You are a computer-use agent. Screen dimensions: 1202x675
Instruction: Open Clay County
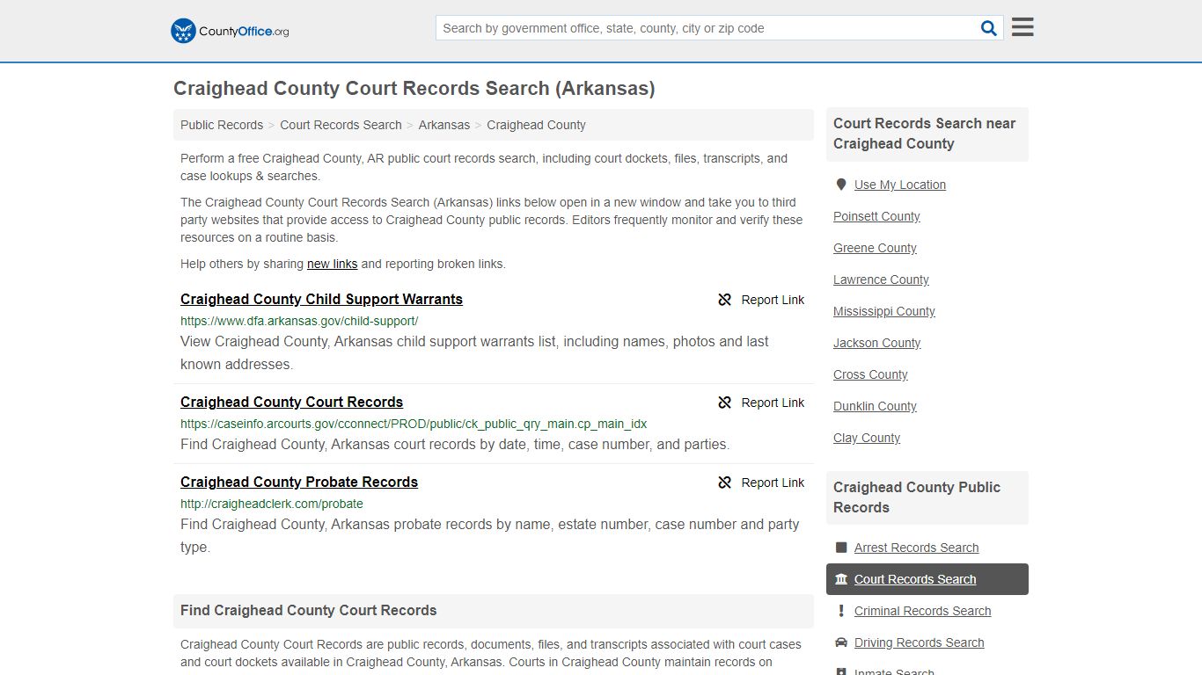(867, 438)
